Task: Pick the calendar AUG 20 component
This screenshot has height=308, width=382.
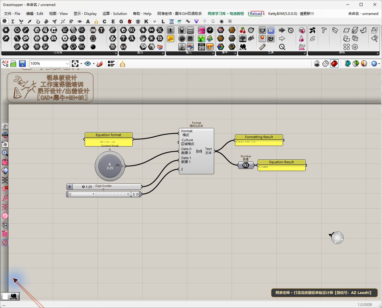Action: point(202,47)
